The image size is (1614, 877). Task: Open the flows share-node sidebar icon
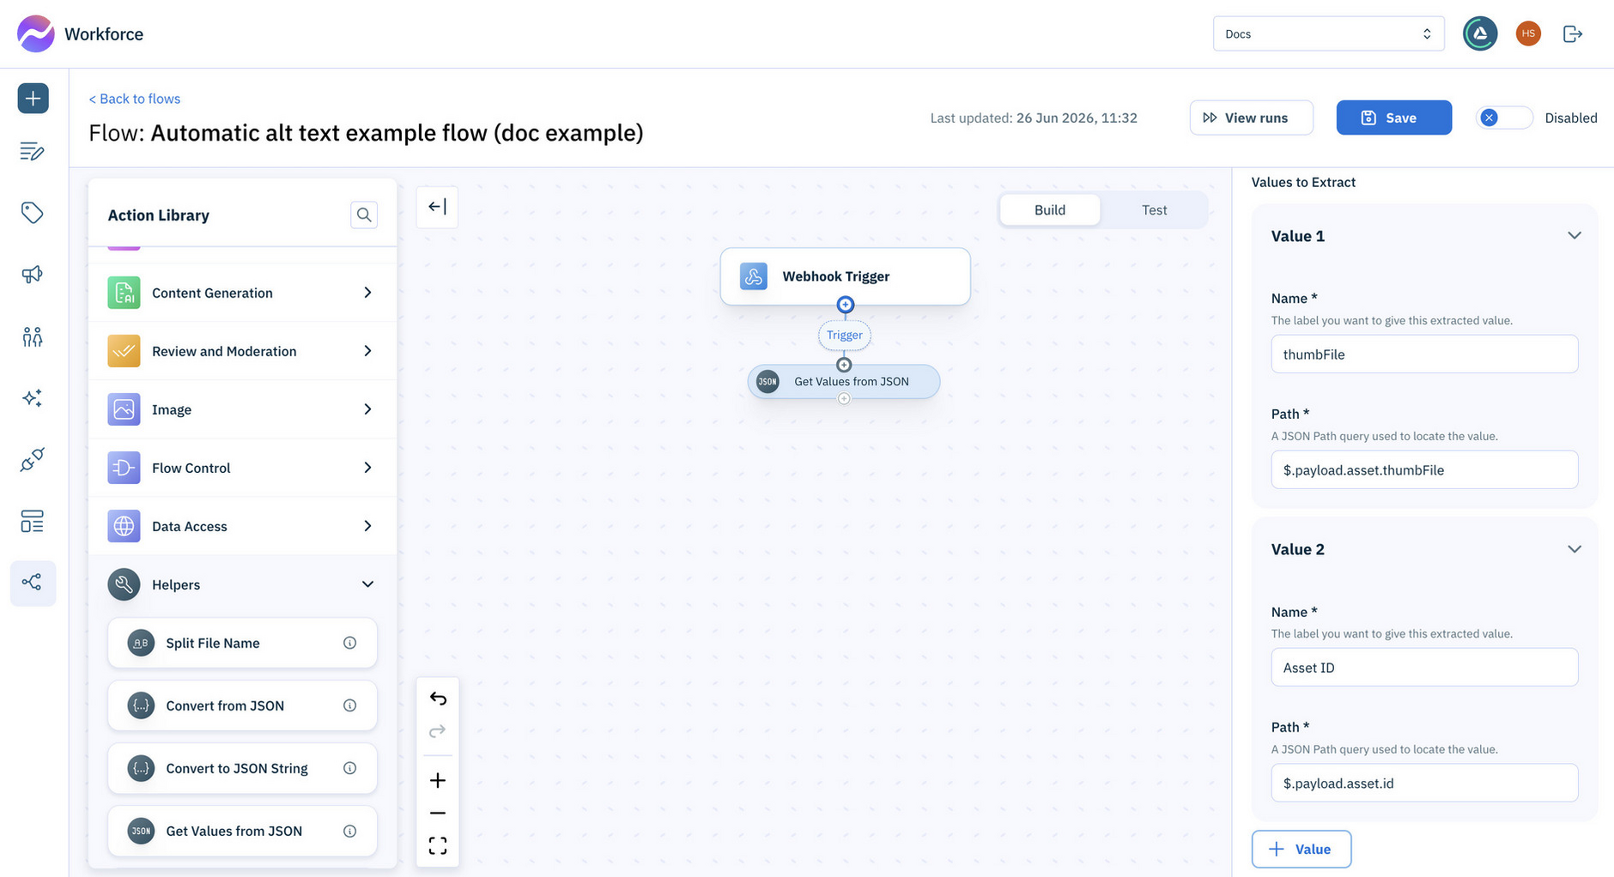click(33, 584)
